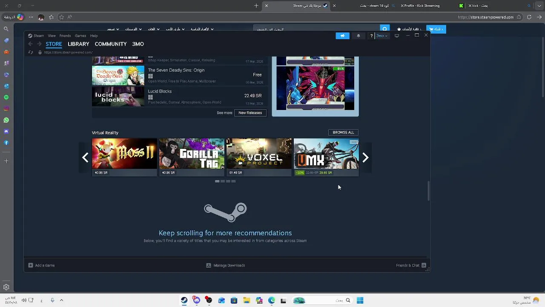Open the Friends menu in Steam
This screenshot has width=545, height=307.
pyautogui.click(x=65, y=36)
